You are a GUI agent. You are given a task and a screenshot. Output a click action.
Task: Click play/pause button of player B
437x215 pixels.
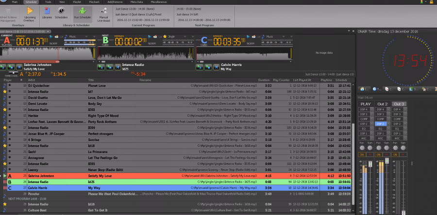(x=101, y=67)
